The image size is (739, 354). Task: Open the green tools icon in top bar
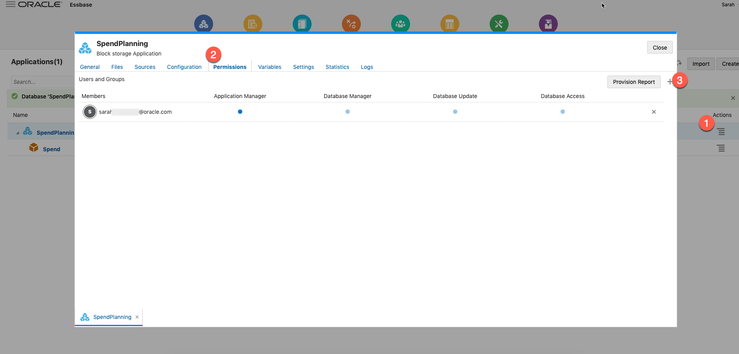(x=499, y=24)
